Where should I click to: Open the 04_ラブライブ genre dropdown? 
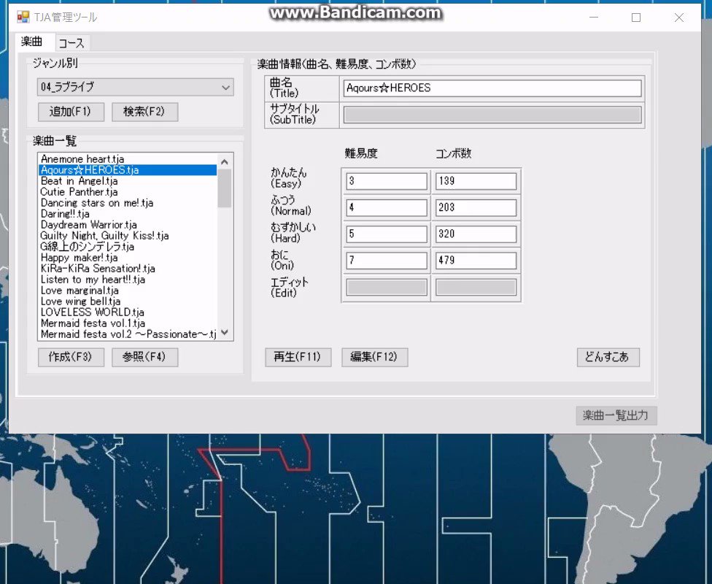coord(135,87)
